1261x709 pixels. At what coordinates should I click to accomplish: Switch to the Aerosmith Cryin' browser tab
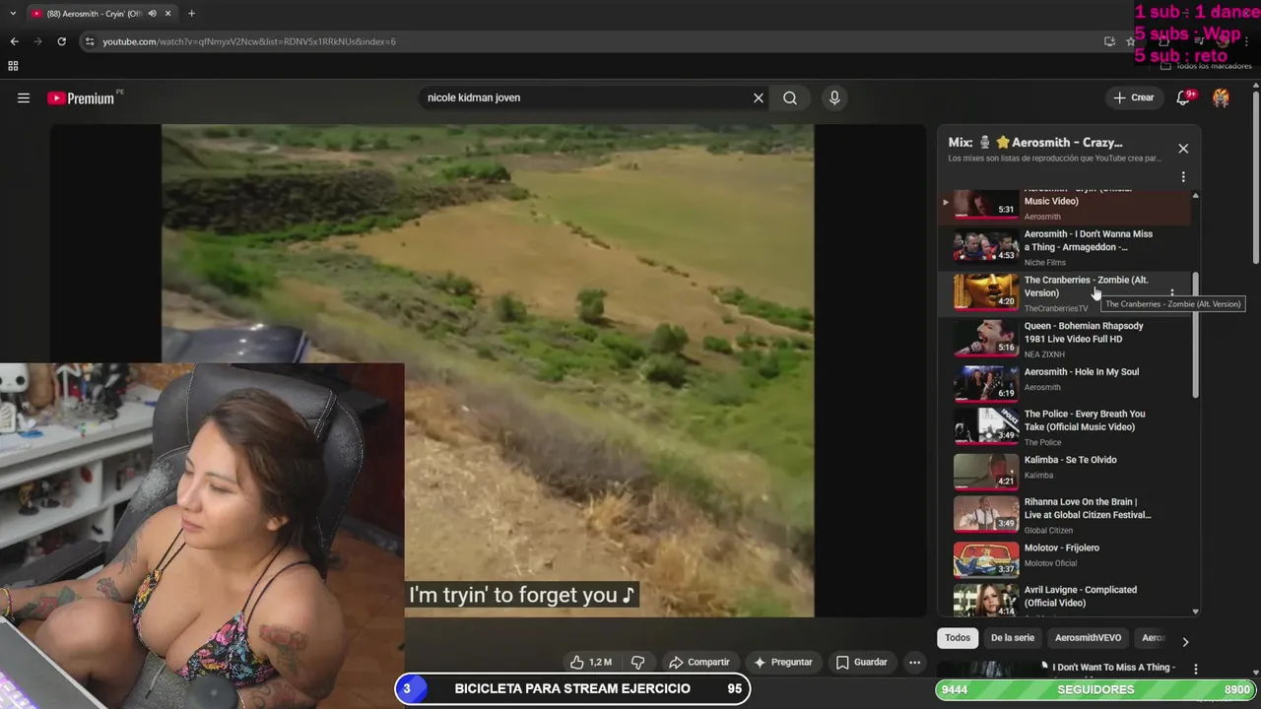pos(94,14)
